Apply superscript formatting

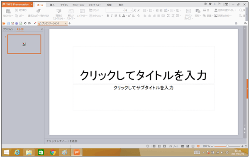tap(129, 15)
